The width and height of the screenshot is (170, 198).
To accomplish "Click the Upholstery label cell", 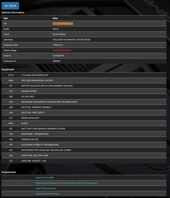I will click(x=8, y=40).
